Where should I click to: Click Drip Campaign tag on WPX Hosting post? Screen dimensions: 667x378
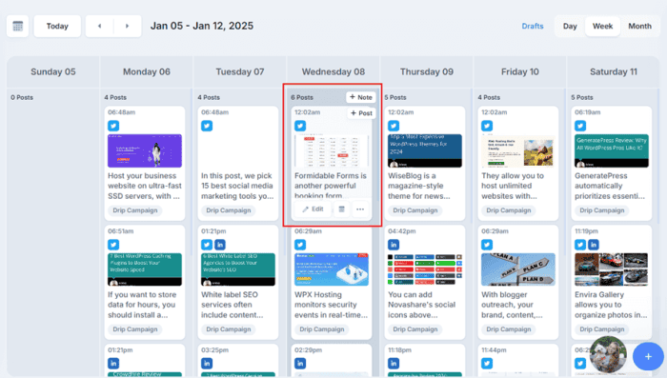322,329
